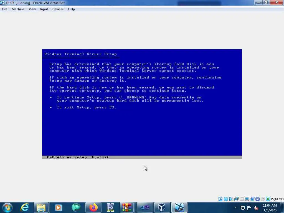Open the File menu
Viewport: 284px width, 213px height.
(x=5, y=9)
